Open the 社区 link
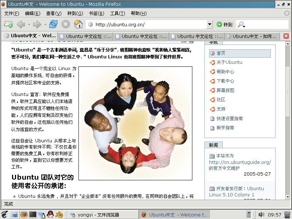This screenshot has height=219, width=292. pos(221,100)
